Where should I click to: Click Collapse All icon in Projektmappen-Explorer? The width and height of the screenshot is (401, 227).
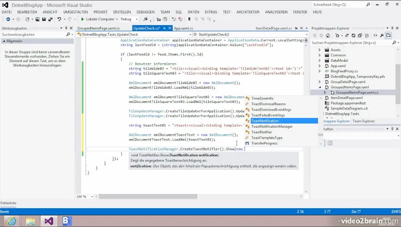click(360, 36)
